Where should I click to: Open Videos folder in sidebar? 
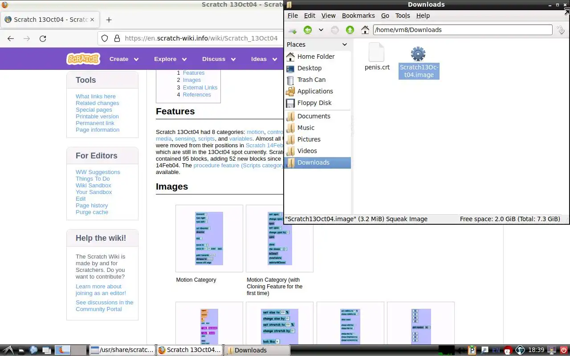click(318, 151)
